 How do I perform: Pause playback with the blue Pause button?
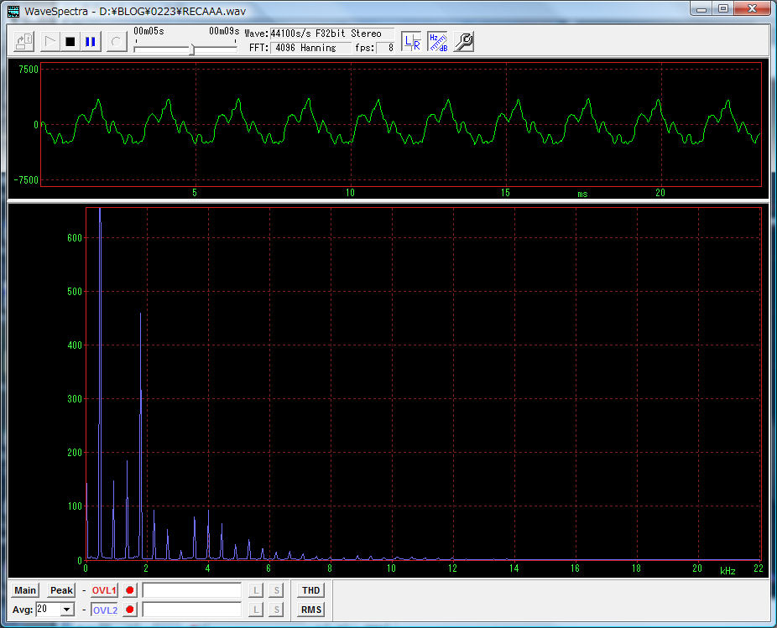(91, 42)
